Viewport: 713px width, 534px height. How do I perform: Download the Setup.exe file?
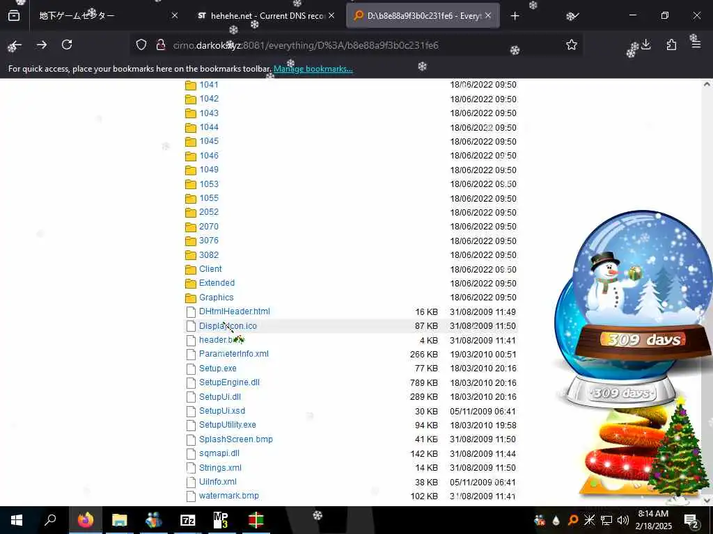218,369
